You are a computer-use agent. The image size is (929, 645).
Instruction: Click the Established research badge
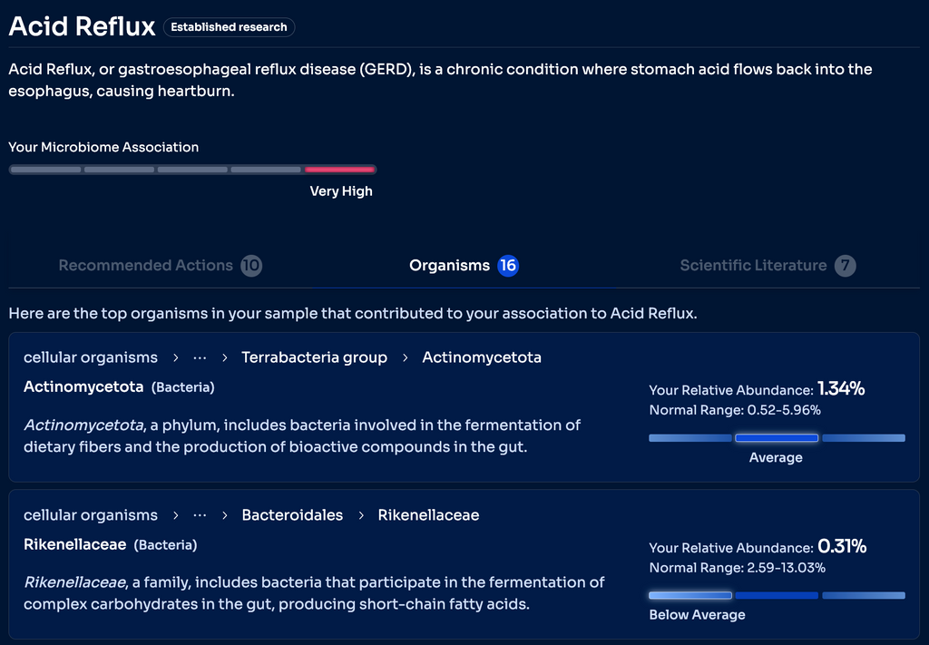[229, 27]
